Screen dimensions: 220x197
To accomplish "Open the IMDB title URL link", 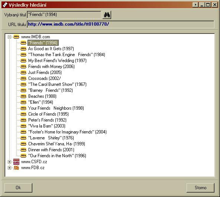I will (x=68, y=24).
